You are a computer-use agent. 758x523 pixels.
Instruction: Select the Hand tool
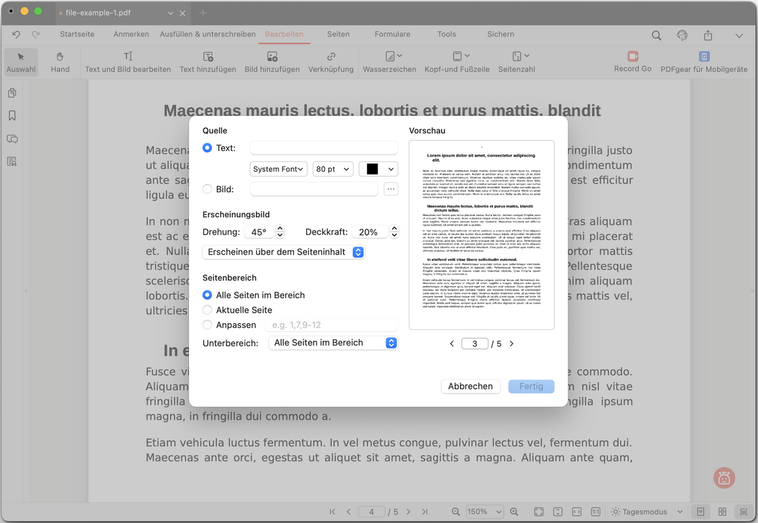60,62
